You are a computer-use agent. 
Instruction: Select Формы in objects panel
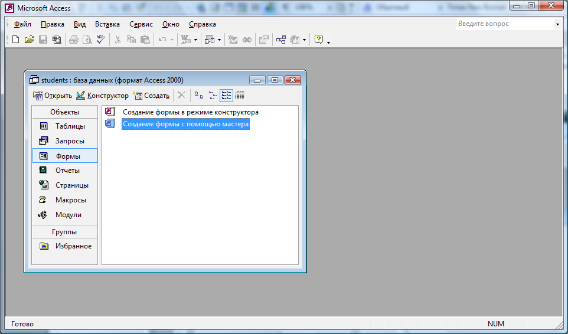(x=64, y=156)
